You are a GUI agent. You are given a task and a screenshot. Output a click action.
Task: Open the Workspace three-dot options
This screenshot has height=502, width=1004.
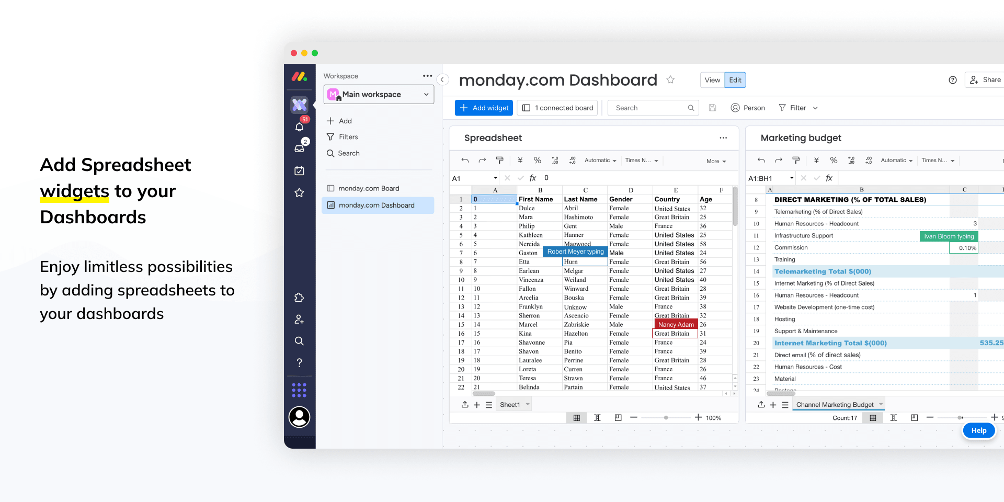(x=428, y=76)
